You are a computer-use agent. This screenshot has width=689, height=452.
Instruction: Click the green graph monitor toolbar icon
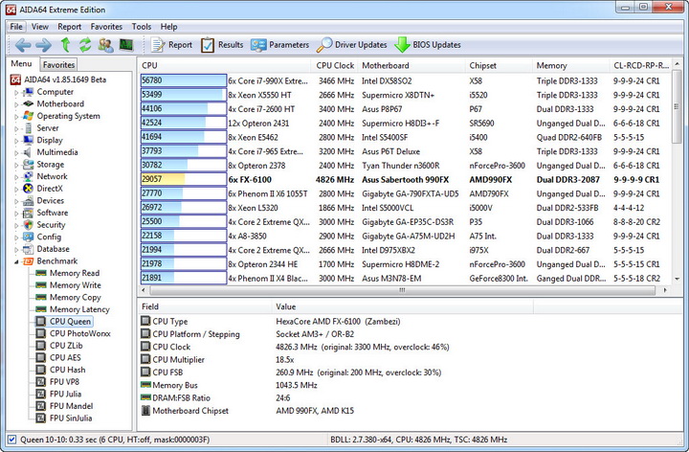(x=126, y=45)
